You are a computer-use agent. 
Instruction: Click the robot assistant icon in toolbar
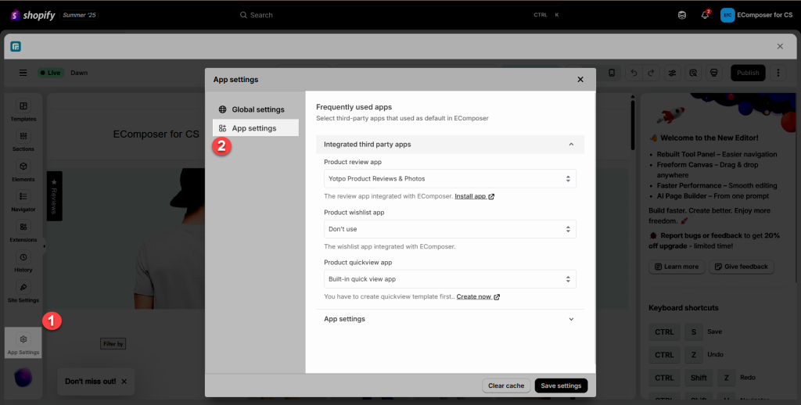click(x=714, y=73)
